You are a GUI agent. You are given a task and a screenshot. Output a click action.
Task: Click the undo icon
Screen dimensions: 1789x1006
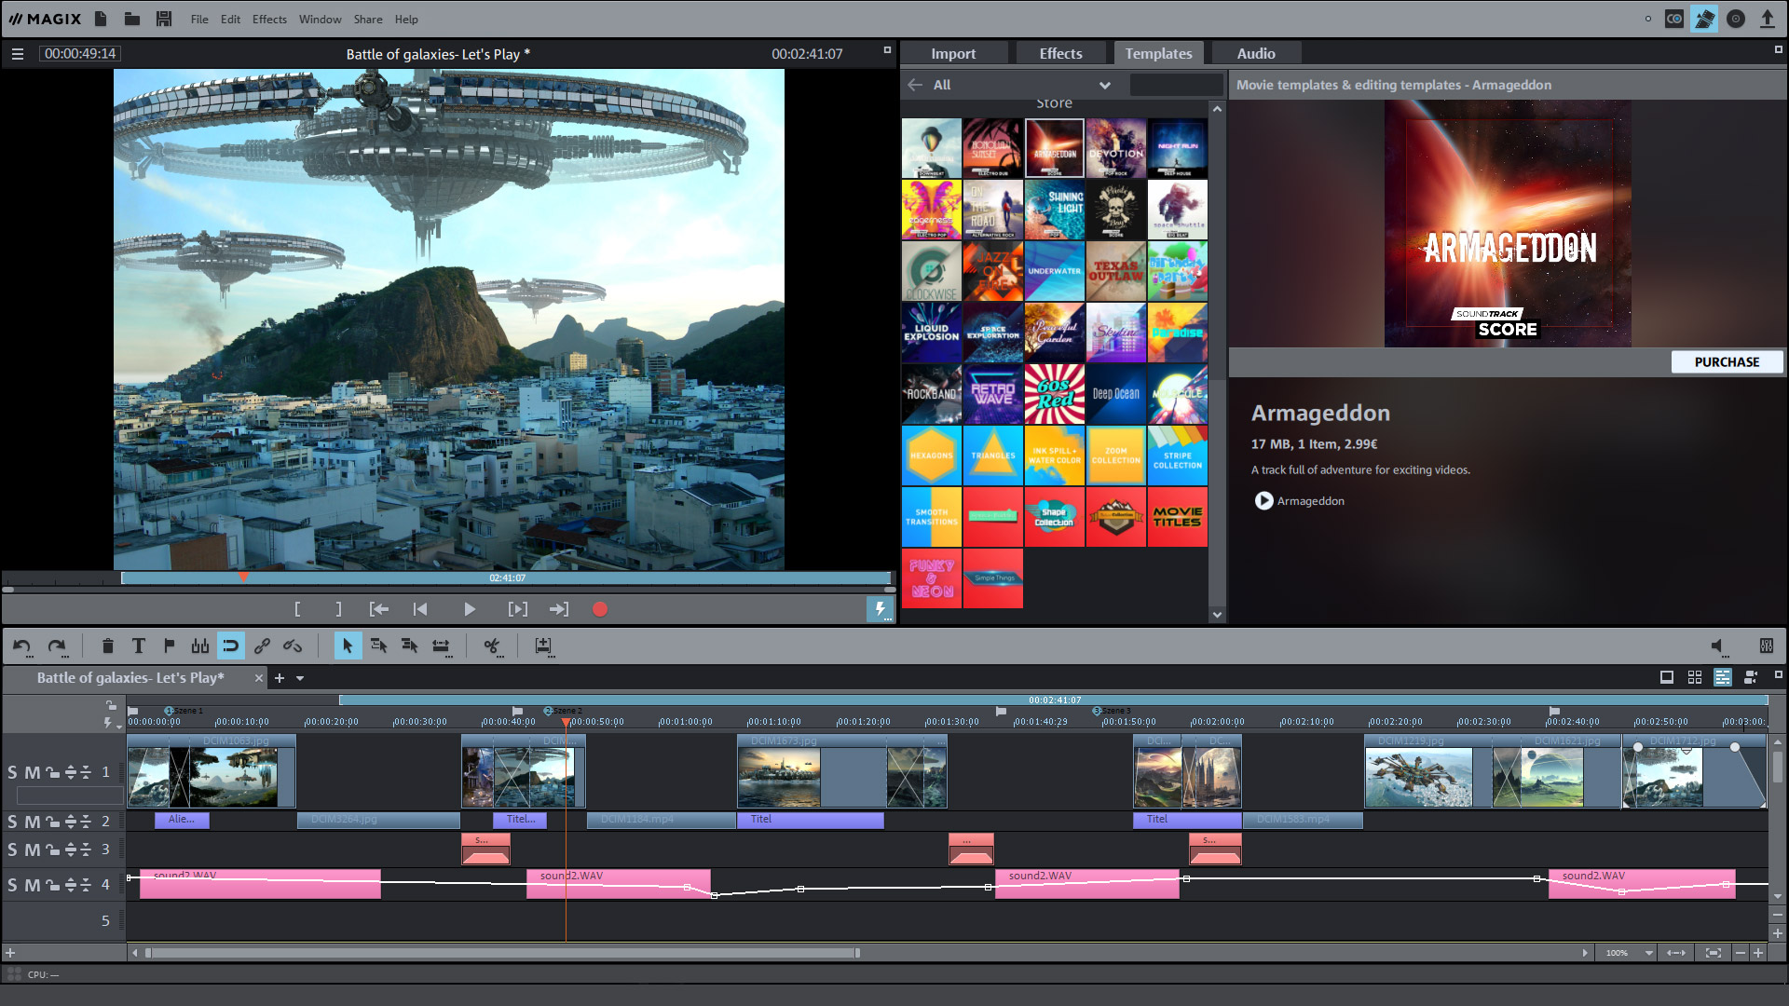(20, 646)
